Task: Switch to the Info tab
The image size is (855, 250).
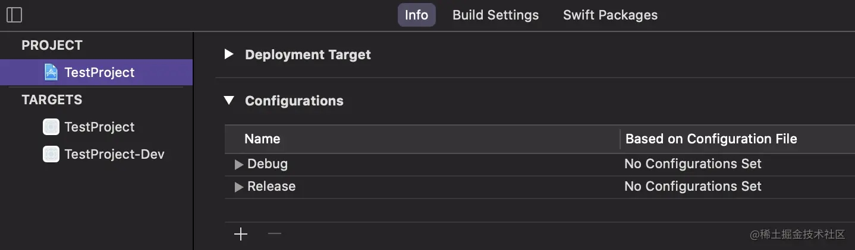Action: coord(416,15)
